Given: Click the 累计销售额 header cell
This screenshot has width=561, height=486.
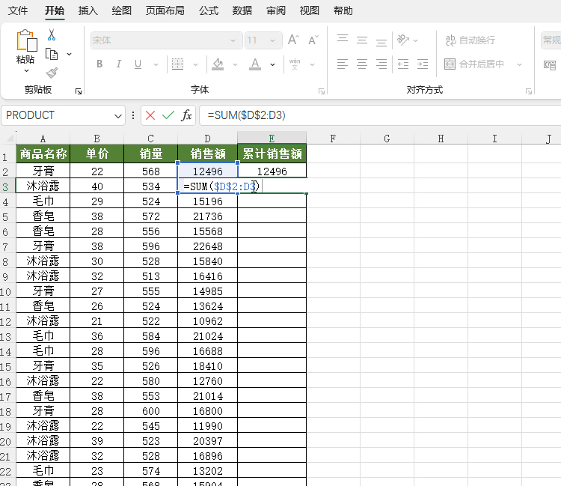Looking at the screenshot, I should 272,154.
